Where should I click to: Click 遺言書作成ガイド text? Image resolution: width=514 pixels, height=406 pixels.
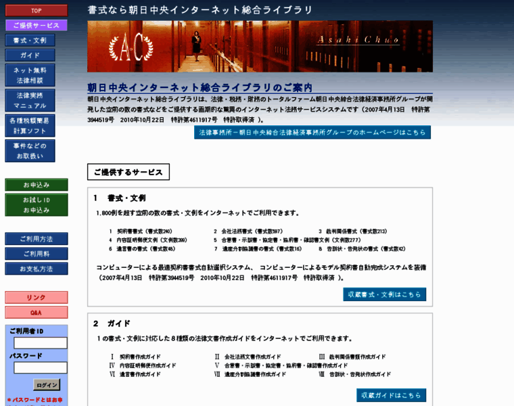[140, 374]
